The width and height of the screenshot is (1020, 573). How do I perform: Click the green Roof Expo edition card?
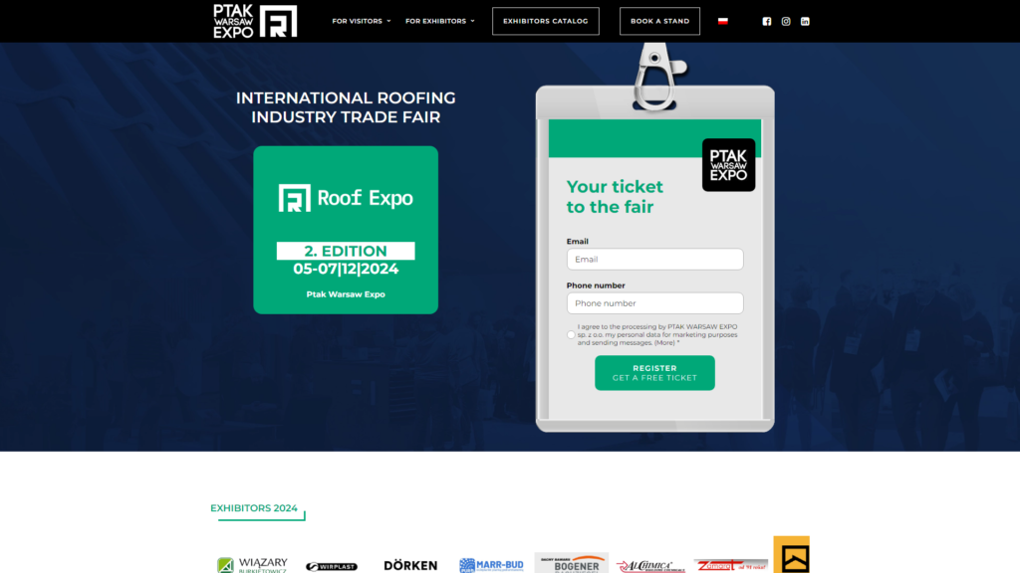point(346,230)
